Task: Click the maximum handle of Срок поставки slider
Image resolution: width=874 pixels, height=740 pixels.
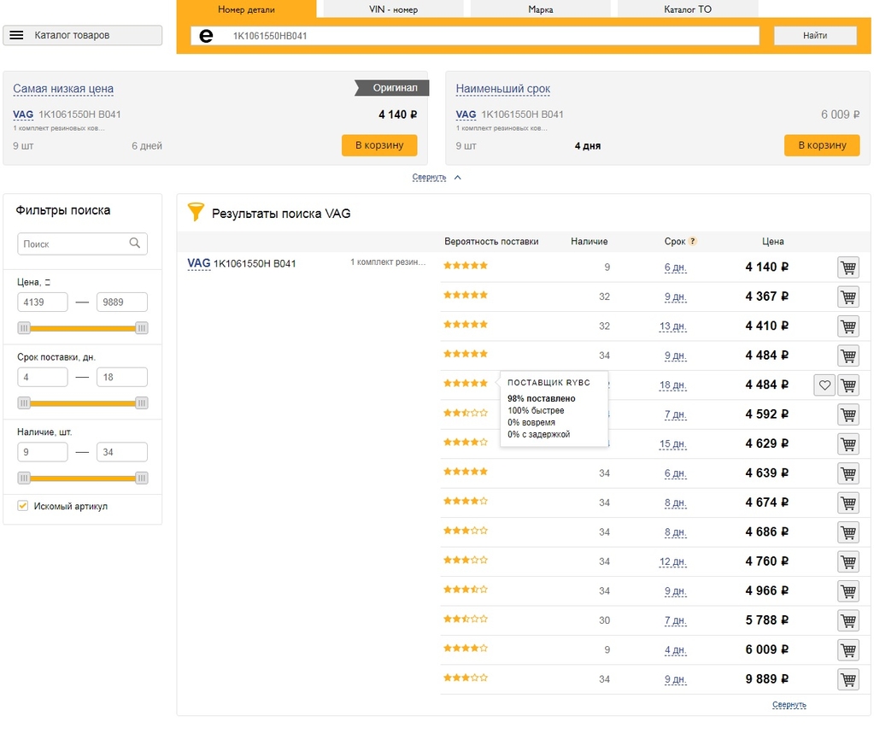Action: pyautogui.click(x=142, y=403)
